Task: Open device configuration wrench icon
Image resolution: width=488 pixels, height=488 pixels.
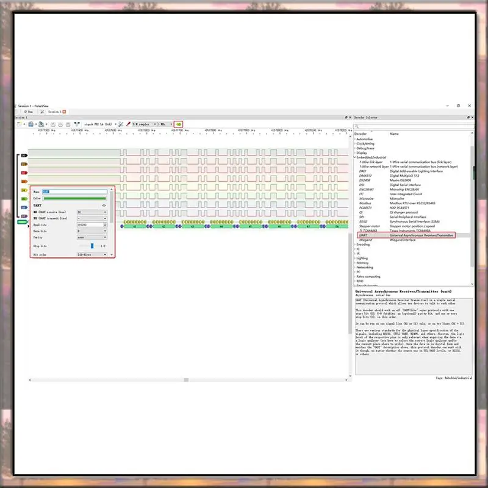Action: [120, 124]
